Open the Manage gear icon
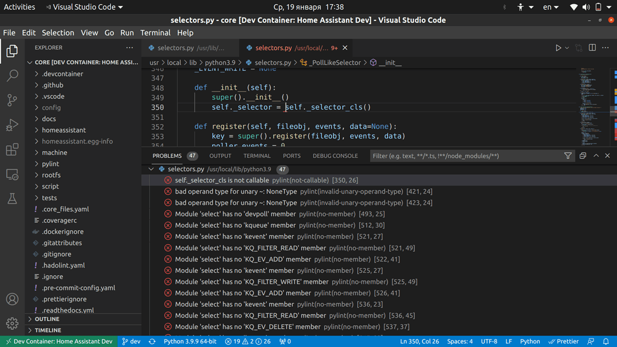The width and height of the screenshot is (617, 347). tap(12, 324)
